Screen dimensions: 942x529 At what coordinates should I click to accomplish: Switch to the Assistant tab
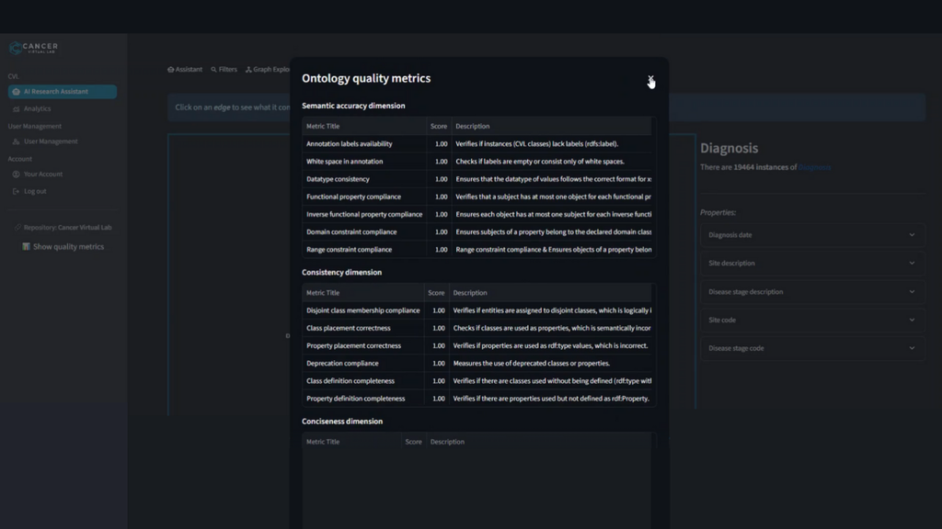[x=185, y=70]
